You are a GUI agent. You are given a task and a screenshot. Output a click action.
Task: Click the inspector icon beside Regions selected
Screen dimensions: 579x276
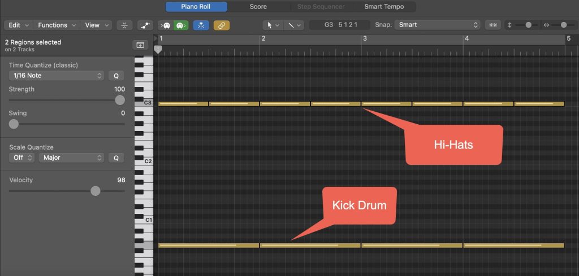tap(140, 45)
